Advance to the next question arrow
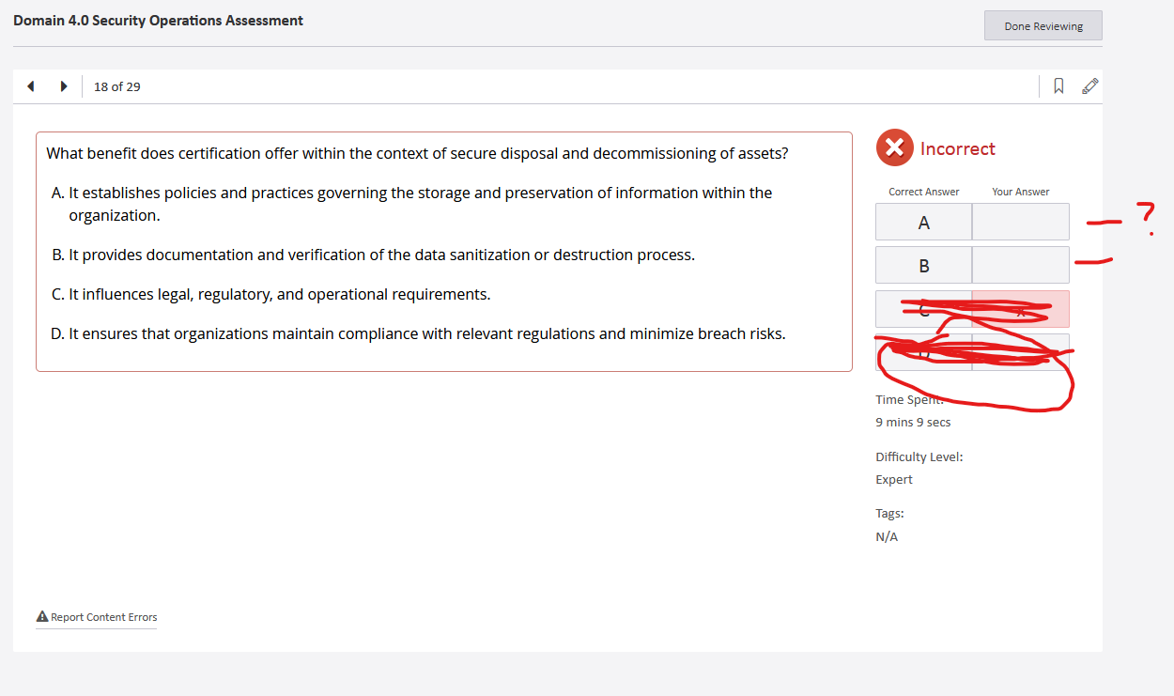 64,85
